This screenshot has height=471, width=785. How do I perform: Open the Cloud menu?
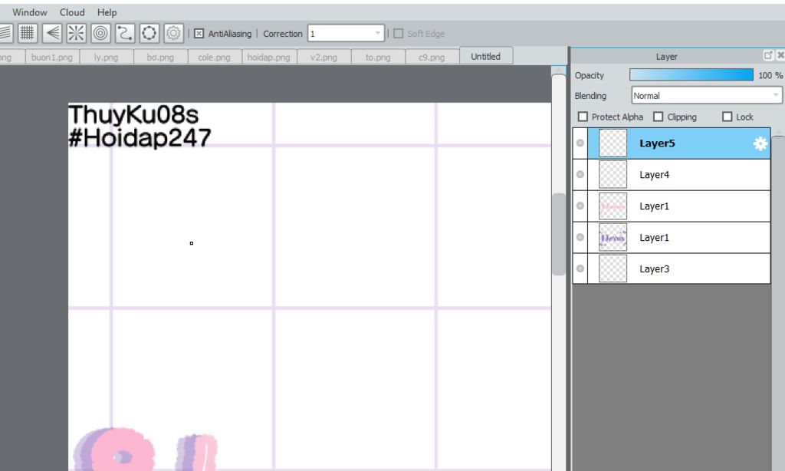(72, 12)
